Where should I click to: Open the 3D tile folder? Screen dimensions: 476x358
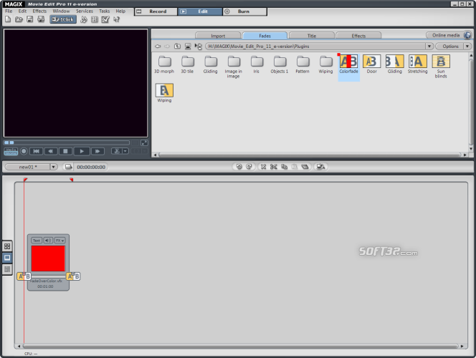click(187, 64)
